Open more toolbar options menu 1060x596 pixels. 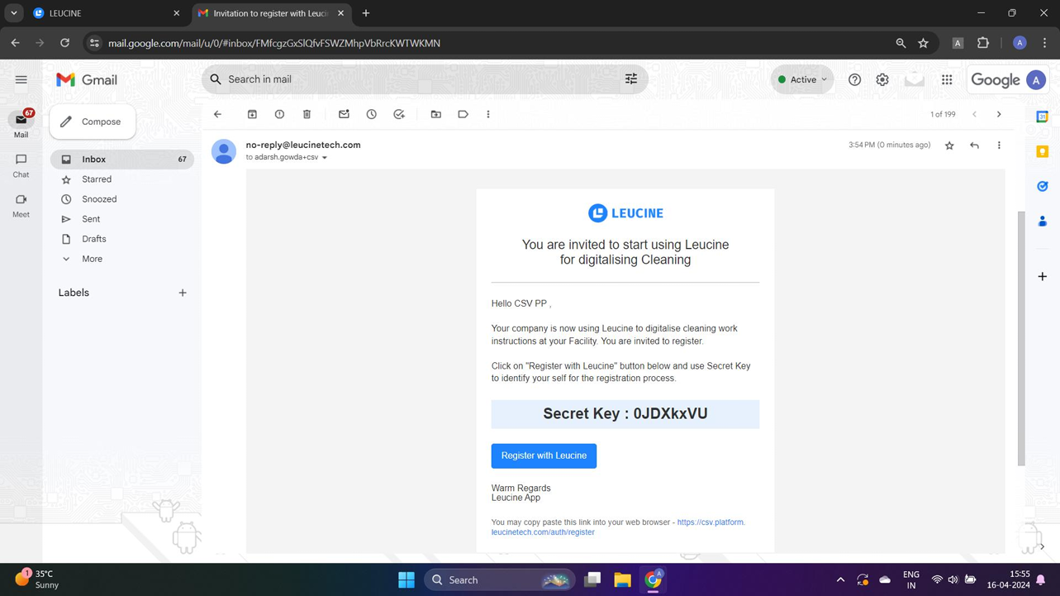pyautogui.click(x=488, y=114)
